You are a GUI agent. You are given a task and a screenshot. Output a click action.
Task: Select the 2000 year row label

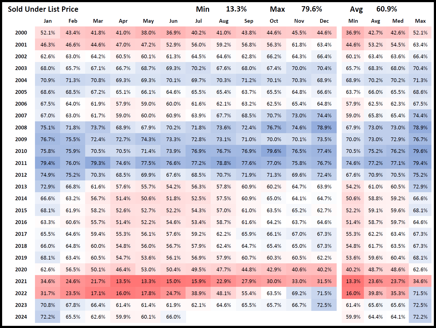pos(21,33)
